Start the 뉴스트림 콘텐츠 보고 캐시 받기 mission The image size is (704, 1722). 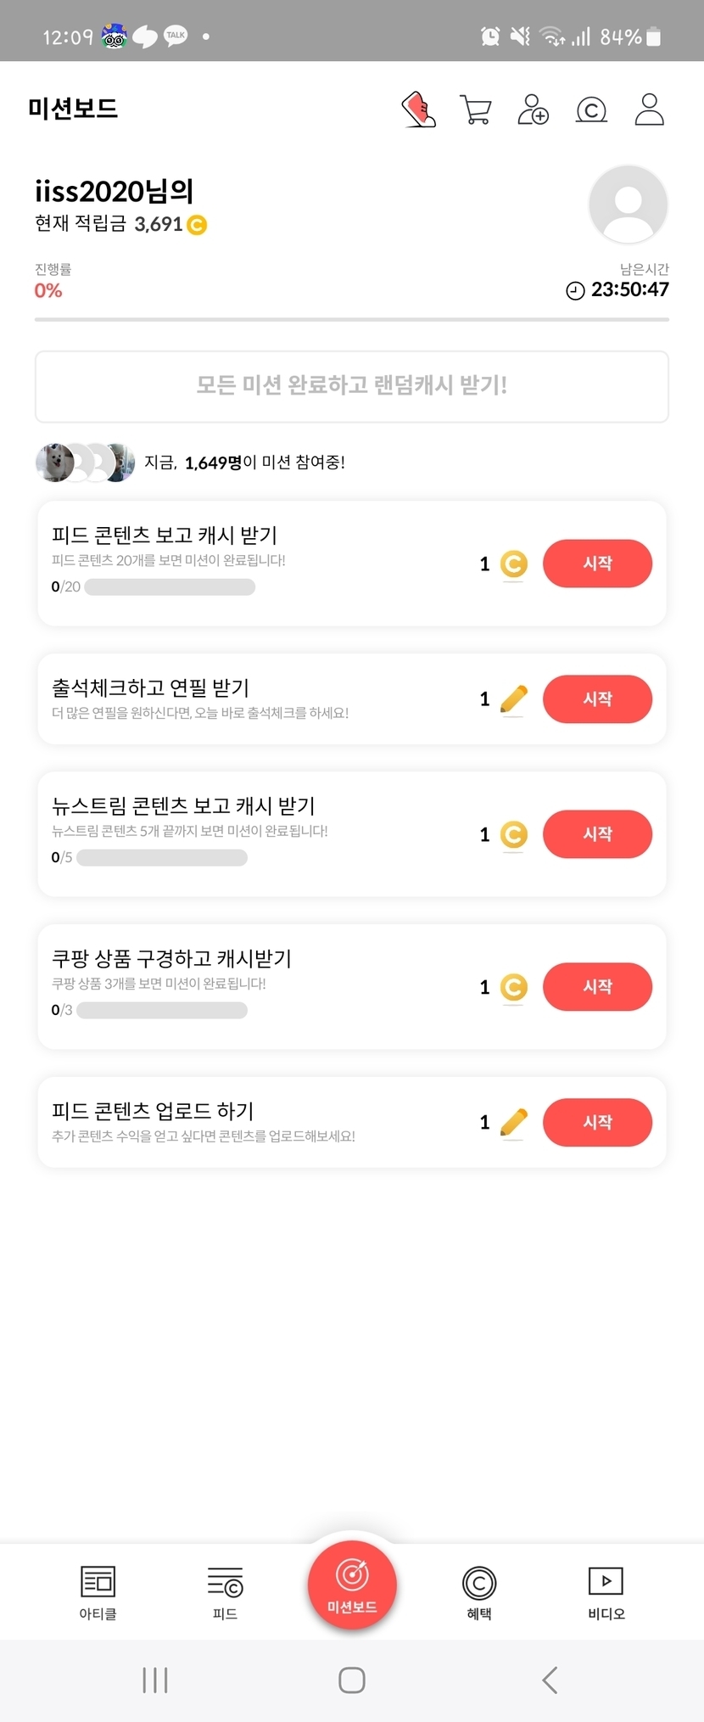click(597, 834)
